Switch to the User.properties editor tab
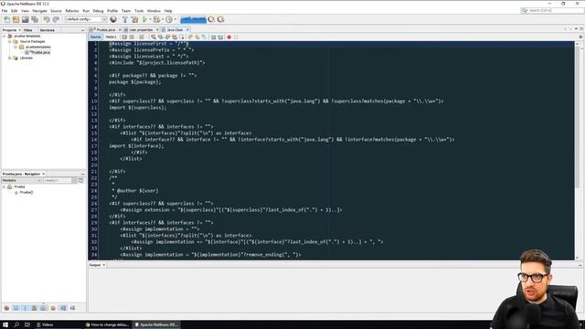 coord(141,29)
